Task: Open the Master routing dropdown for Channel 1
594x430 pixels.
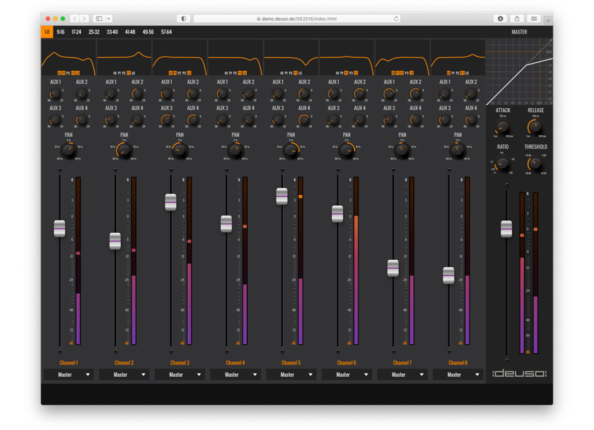Action: click(x=69, y=375)
